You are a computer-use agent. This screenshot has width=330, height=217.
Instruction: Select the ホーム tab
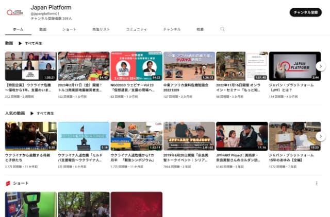pyautogui.click(x=18, y=29)
